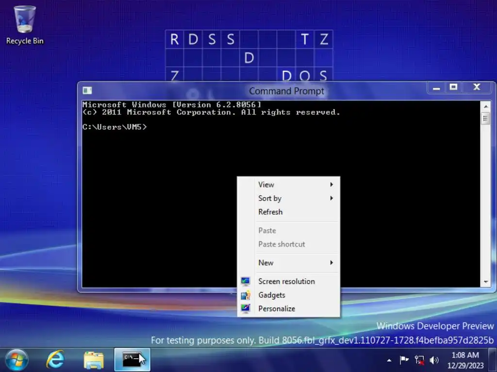Click Command Prompt scrollbar up arrow
This screenshot has height=372, width=497.
click(485, 107)
